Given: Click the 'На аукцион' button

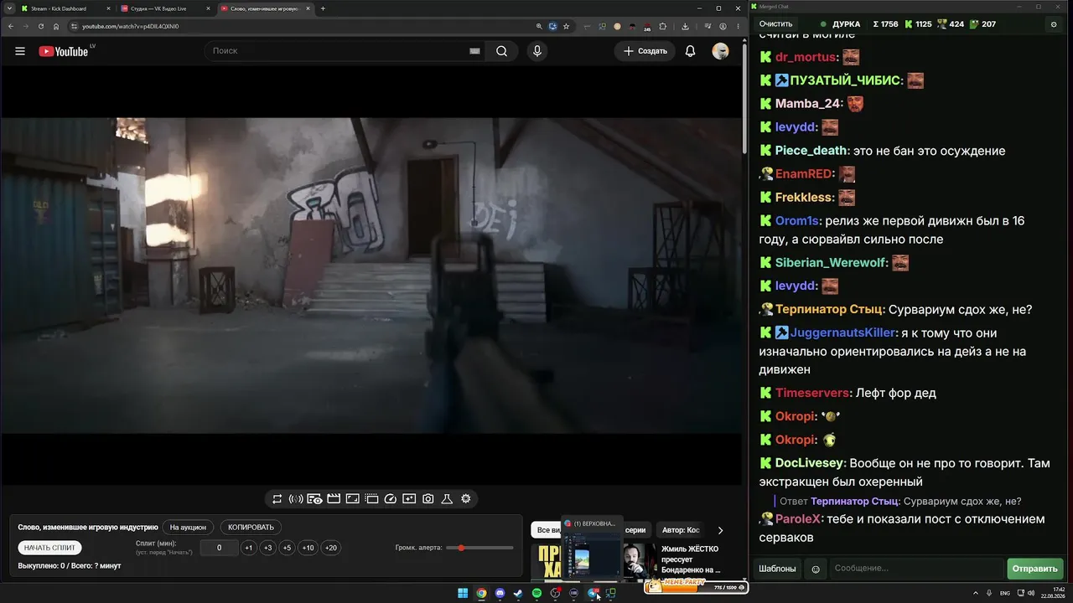Looking at the screenshot, I should [188, 528].
